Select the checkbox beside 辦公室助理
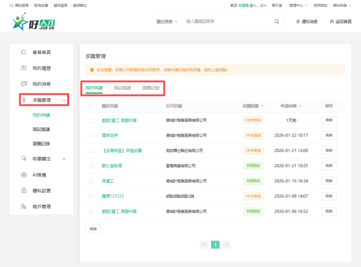This screenshot has width=361, height=267. tap(91, 166)
